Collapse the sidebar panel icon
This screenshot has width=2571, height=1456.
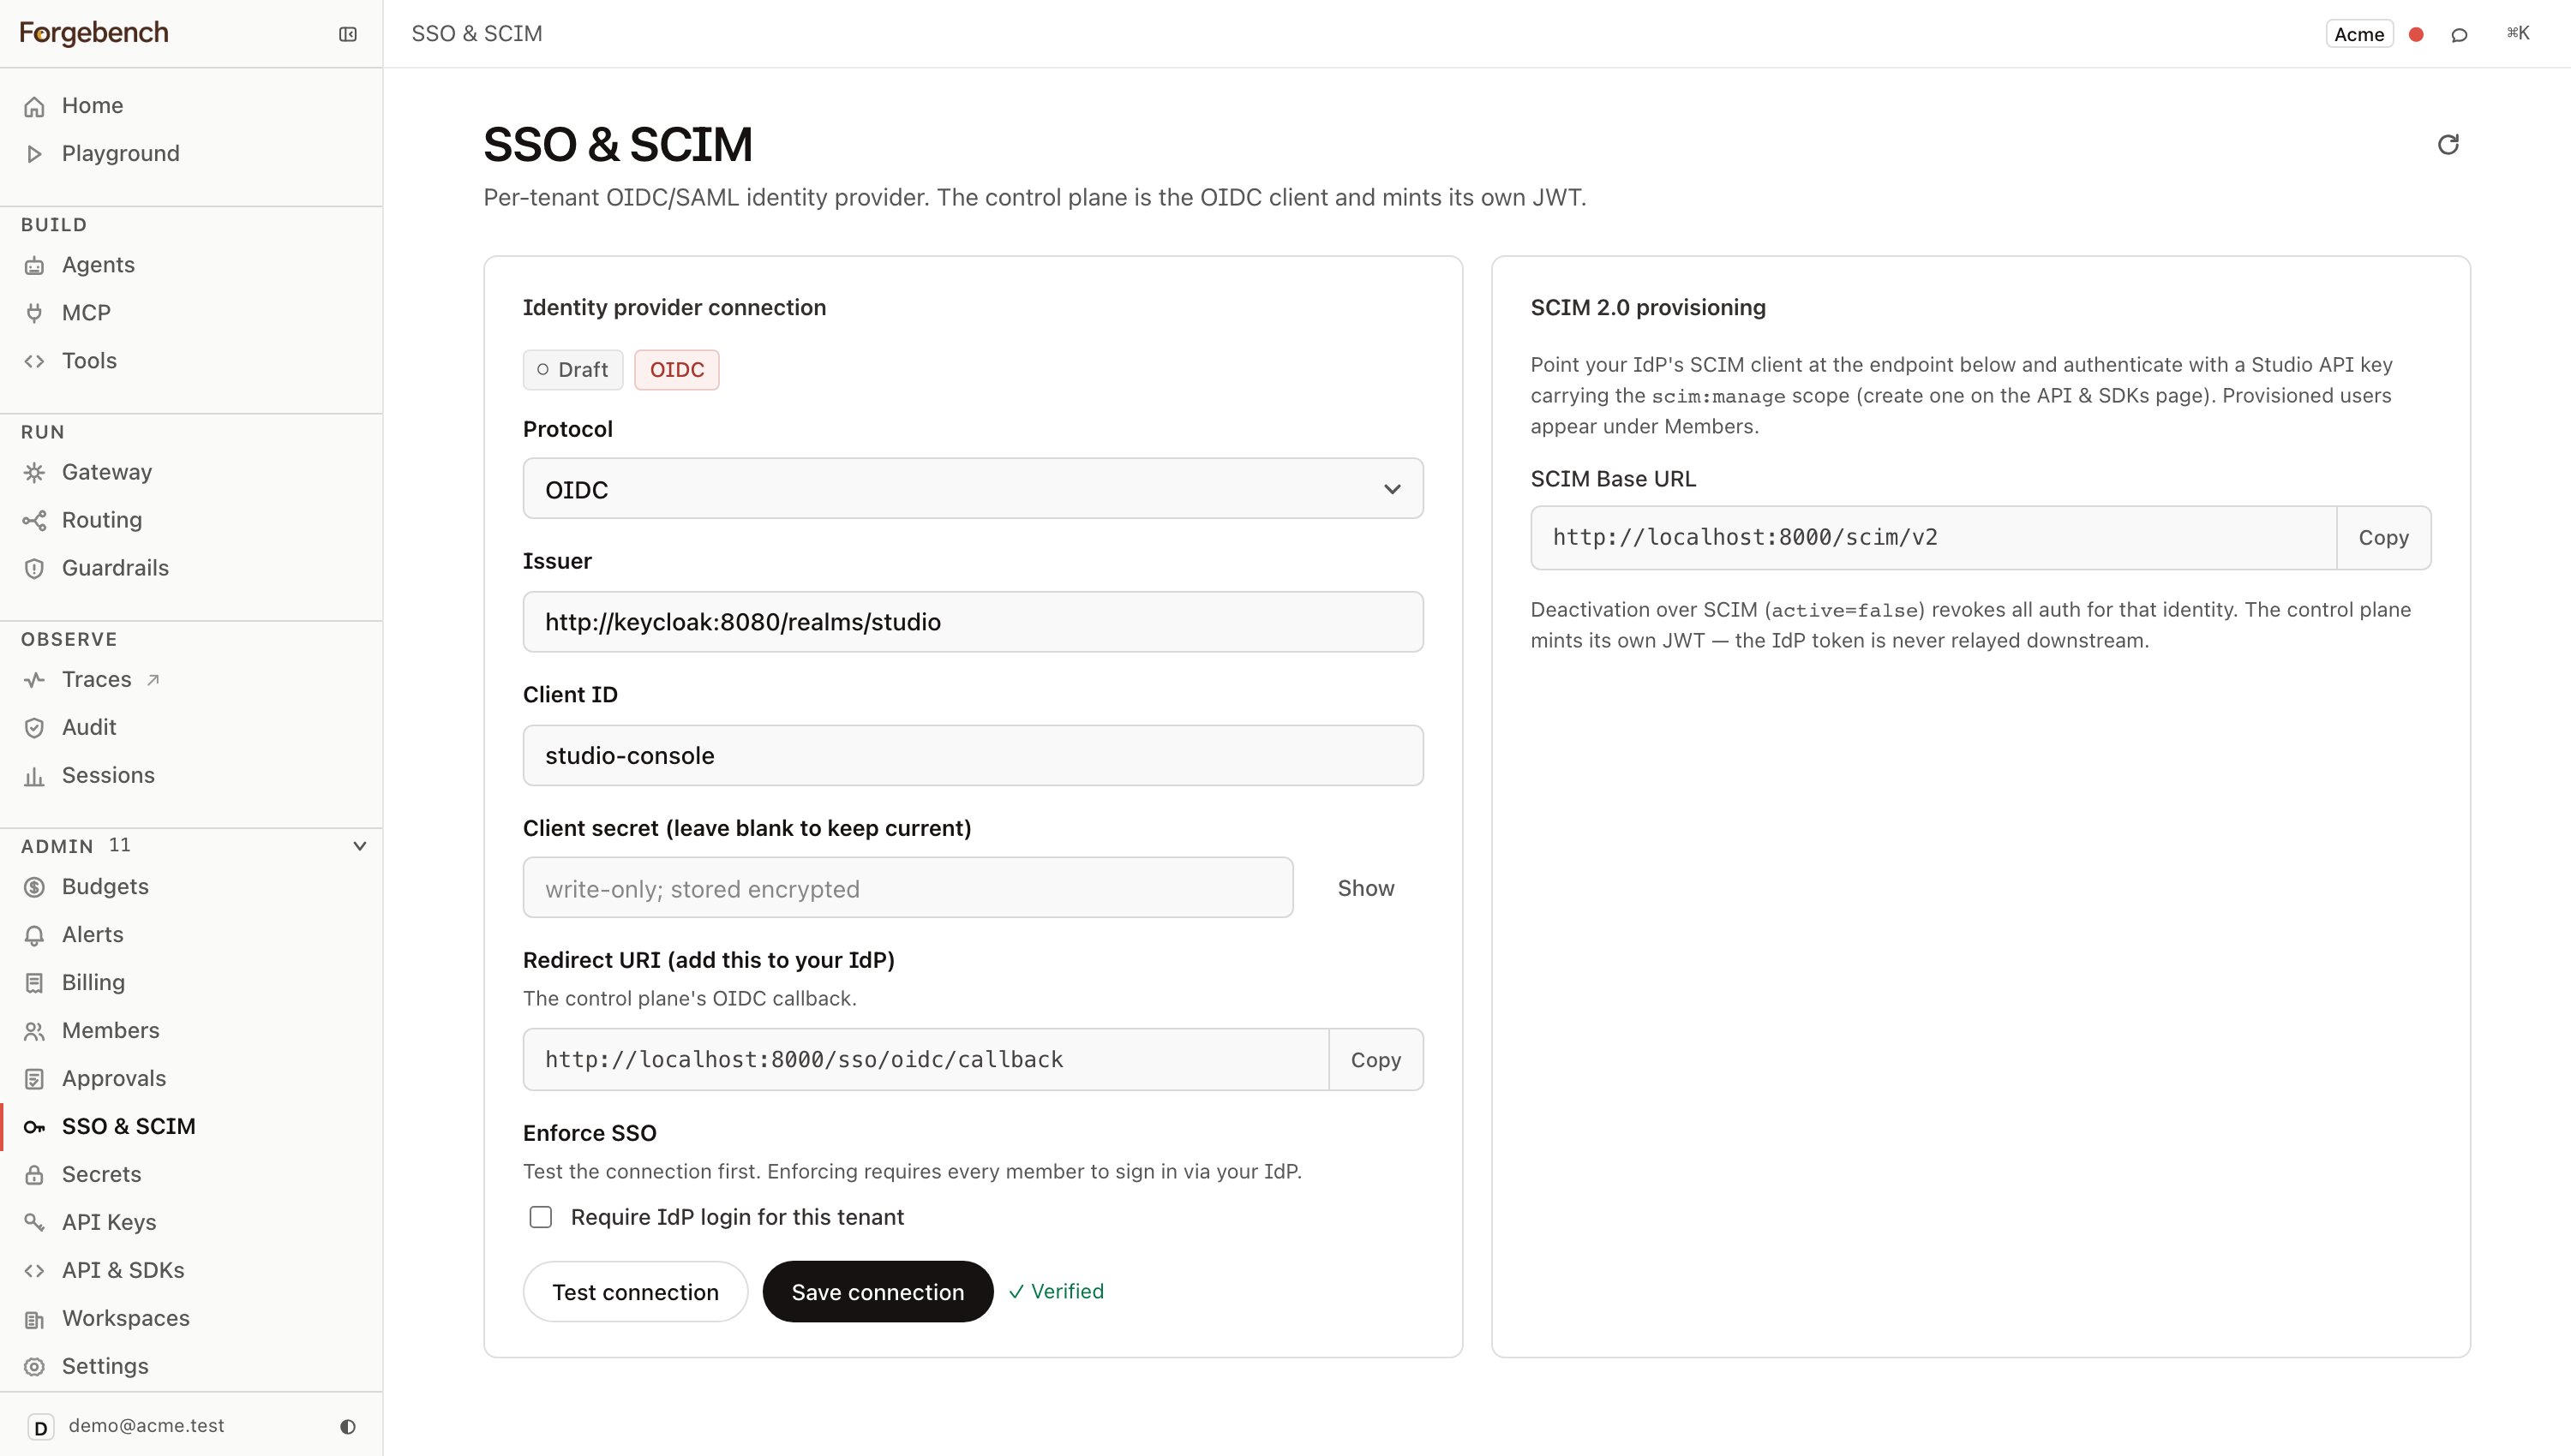coord(347,34)
